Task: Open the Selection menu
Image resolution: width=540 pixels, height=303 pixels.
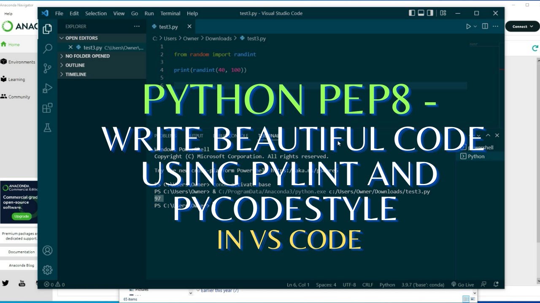Action: tap(96, 13)
